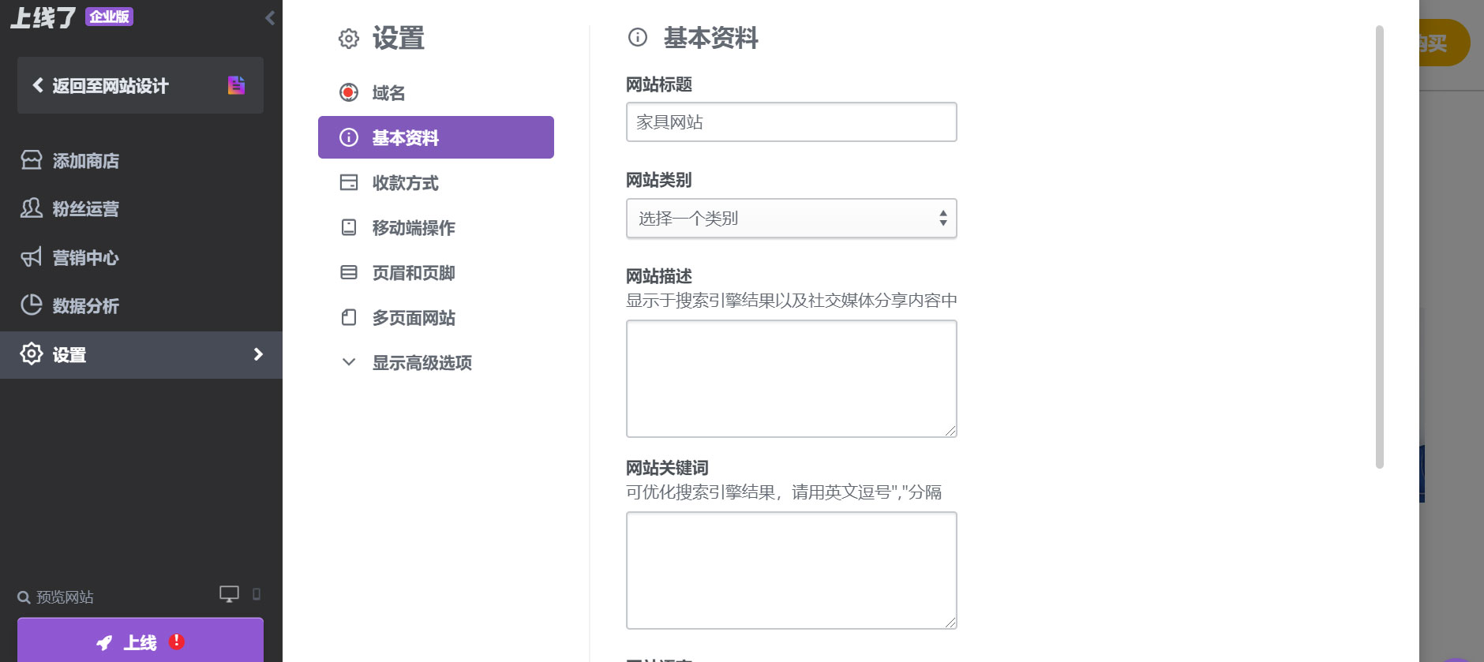This screenshot has width=1484, height=662.
Task: Click the purple 上线 publish button
Action: click(x=141, y=641)
